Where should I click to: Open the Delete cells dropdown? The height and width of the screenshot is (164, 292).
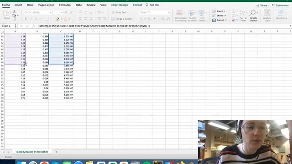pos(219,15)
